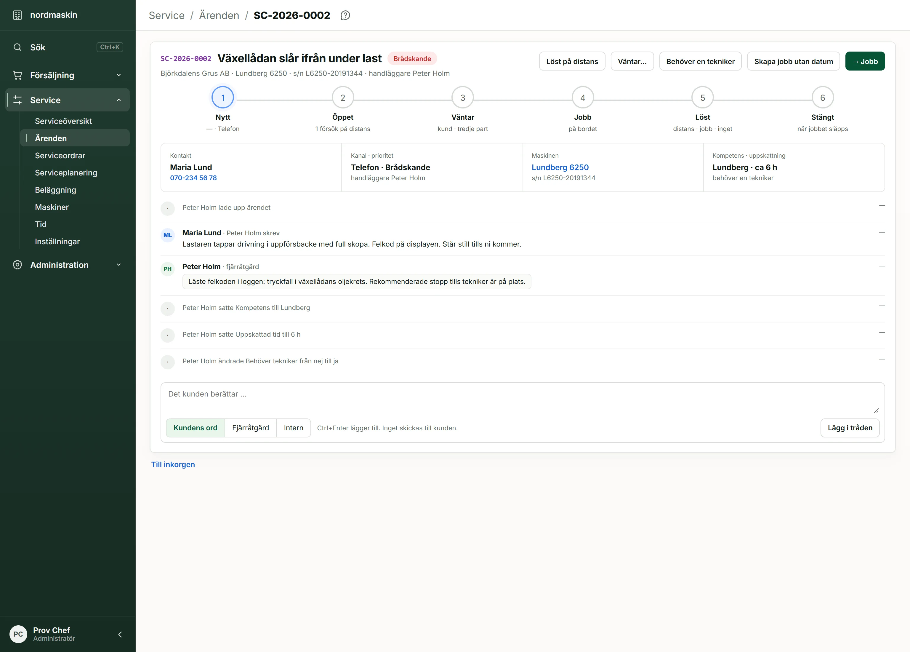Screen dimensions: 910x652
Task: Click the PH avatar of Peter Holm
Action: [x=167, y=269]
